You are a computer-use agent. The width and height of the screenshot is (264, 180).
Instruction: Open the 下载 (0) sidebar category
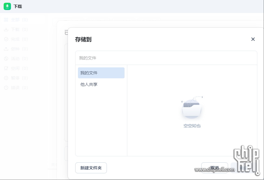tap(16, 29)
